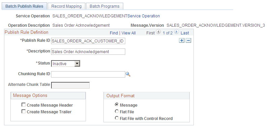Enable Create Message Header checkbox
The image size is (267, 128).
point(24,105)
